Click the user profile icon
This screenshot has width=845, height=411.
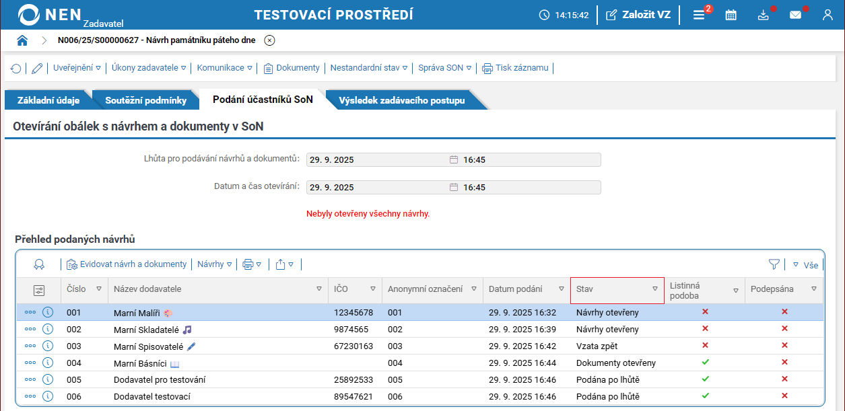pyautogui.click(x=828, y=15)
